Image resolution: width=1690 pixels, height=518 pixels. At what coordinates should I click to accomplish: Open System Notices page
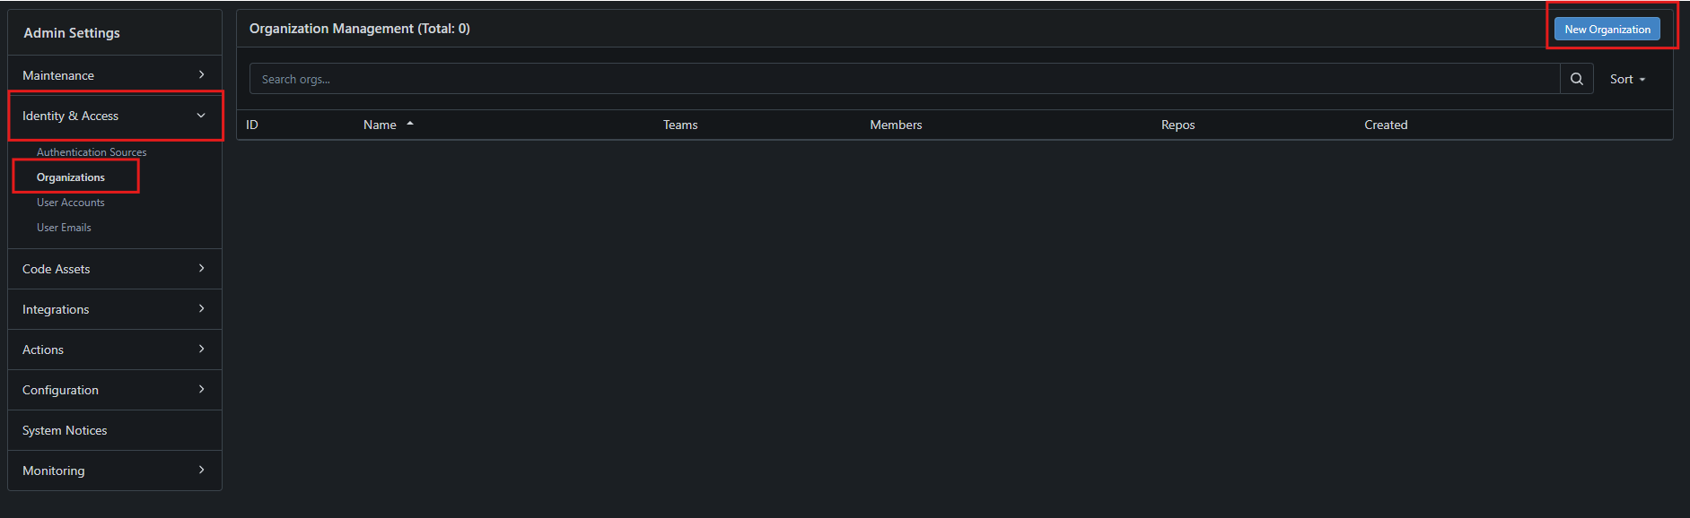click(x=115, y=430)
